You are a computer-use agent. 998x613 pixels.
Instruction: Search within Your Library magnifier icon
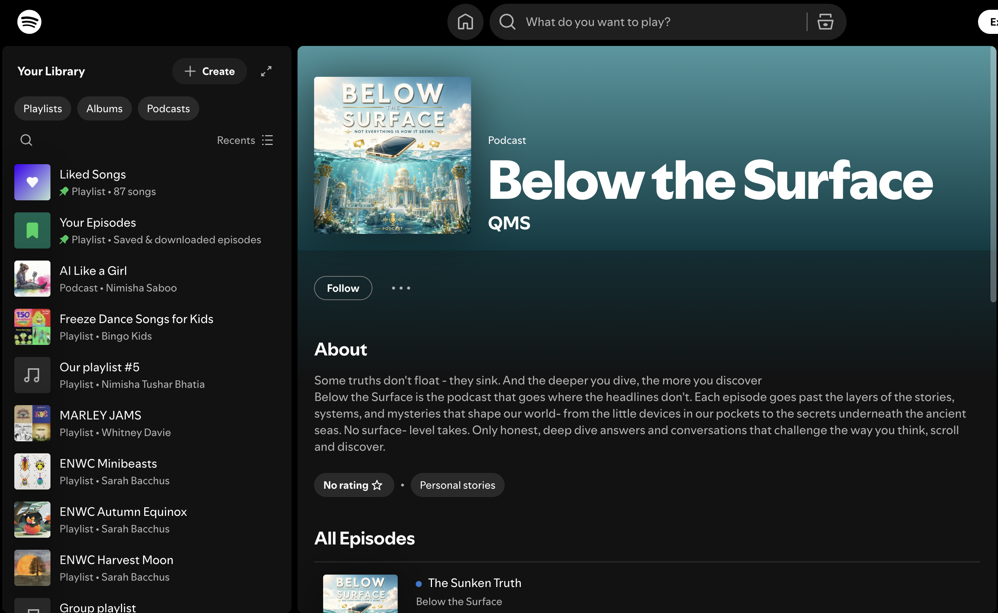pos(26,140)
